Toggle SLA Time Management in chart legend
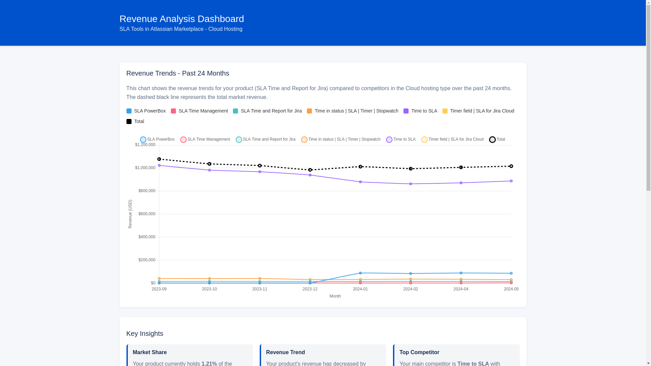The height and width of the screenshot is (366, 651). [205, 140]
